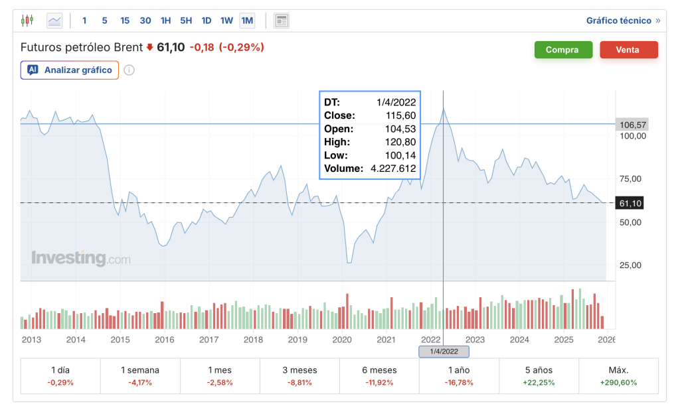
Task: Select the 1 minute interval
Action: [x=84, y=21]
